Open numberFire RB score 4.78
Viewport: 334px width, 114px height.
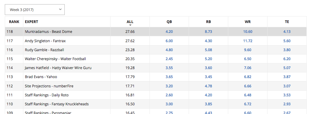208,86
